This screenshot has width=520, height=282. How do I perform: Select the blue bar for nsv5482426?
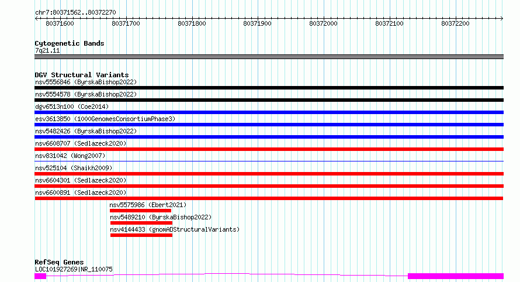tap(269, 137)
